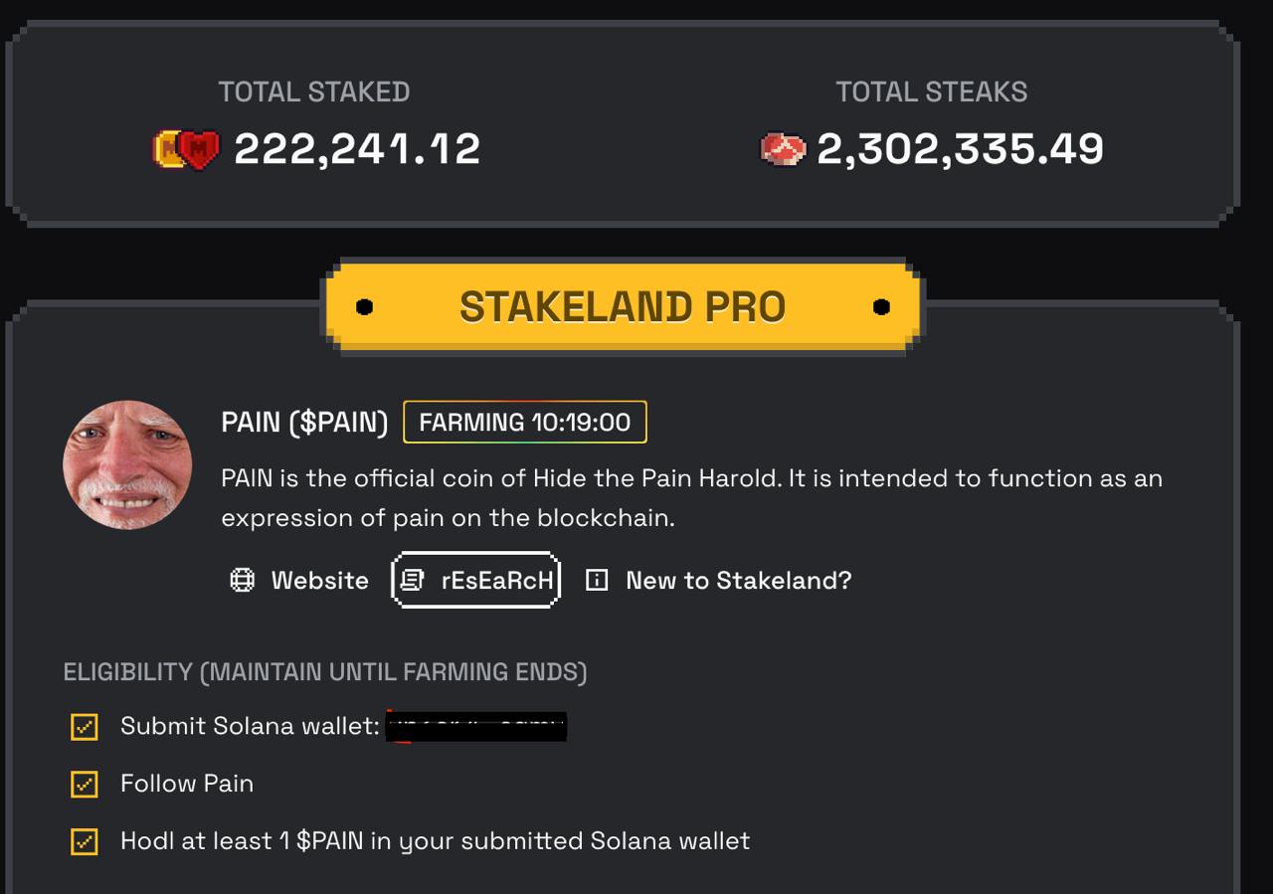1273x894 pixels.
Task: Click the Harold PAIN avatar image
Action: [x=127, y=465]
